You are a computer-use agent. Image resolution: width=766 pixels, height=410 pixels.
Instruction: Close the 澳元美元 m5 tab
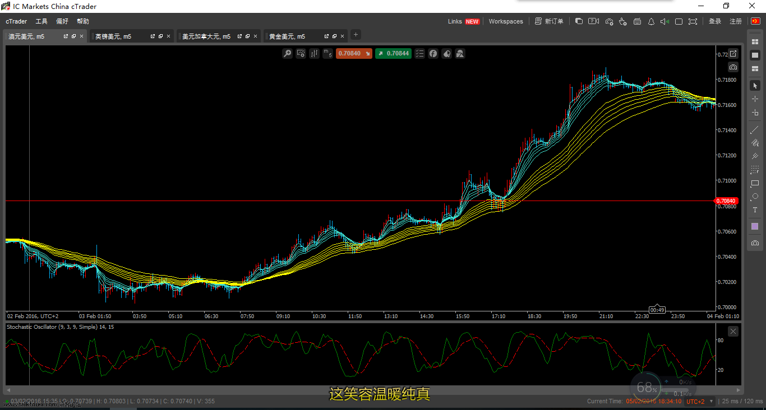[81, 36]
